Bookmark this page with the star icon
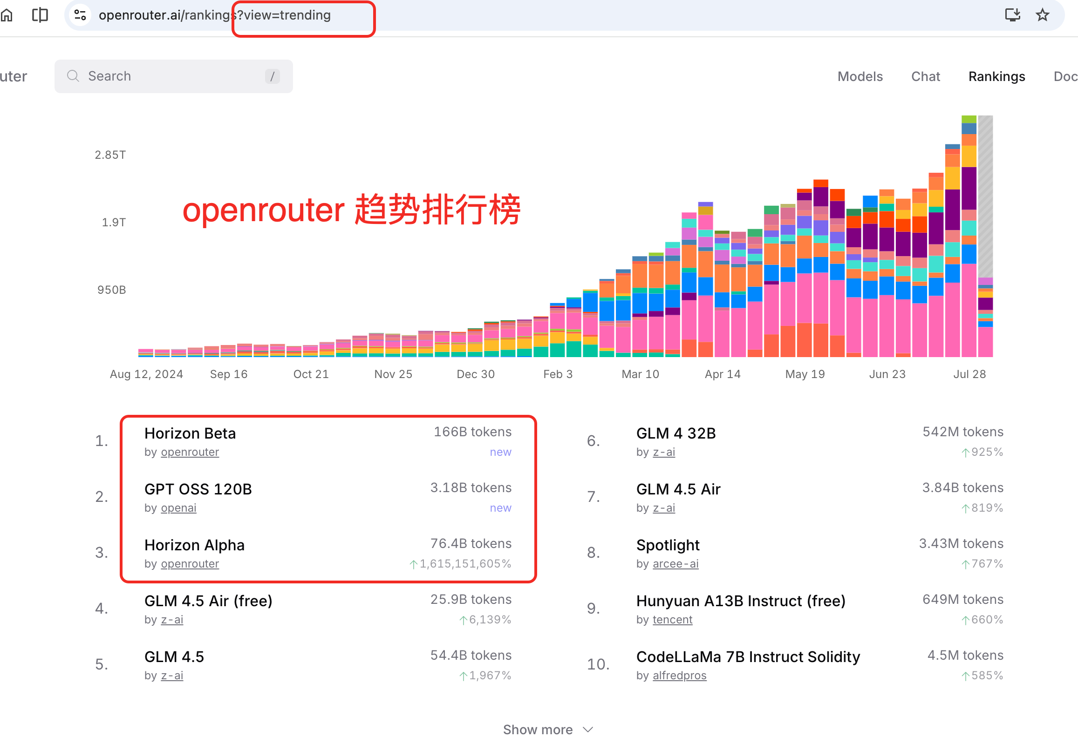The height and width of the screenshot is (744, 1078). pos(1043,15)
